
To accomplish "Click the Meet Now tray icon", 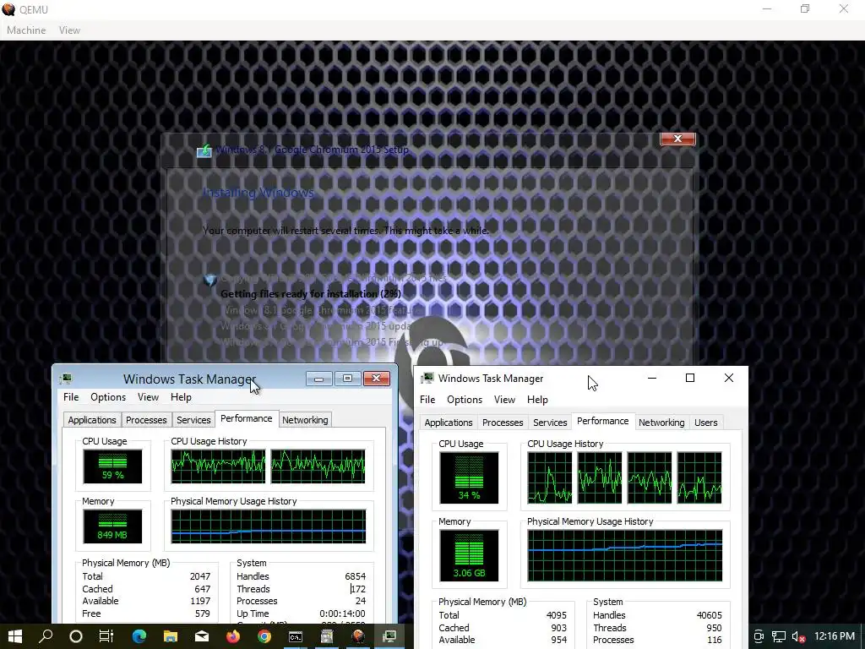I will pyautogui.click(x=759, y=636).
